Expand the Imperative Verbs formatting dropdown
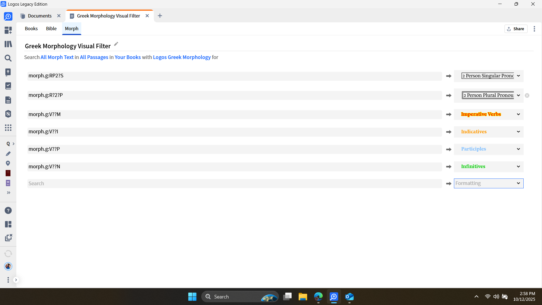The width and height of the screenshot is (542, 305). coord(518,114)
